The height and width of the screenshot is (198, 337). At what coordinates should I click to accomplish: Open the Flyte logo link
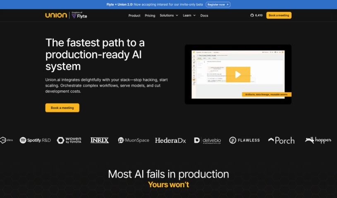coord(79,15)
